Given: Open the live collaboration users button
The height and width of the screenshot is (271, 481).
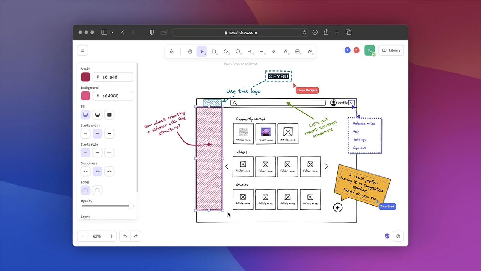Looking at the screenshot, I should click(369, 50).
